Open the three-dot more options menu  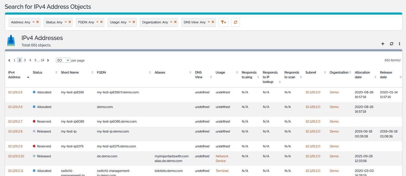[x=400, y=44]
